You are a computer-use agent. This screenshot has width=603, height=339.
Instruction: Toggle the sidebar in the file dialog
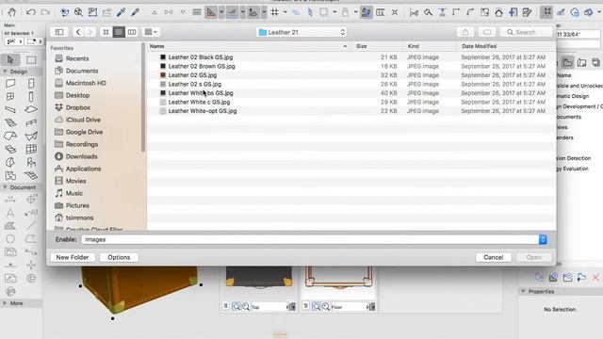click(x=59, y=32)
